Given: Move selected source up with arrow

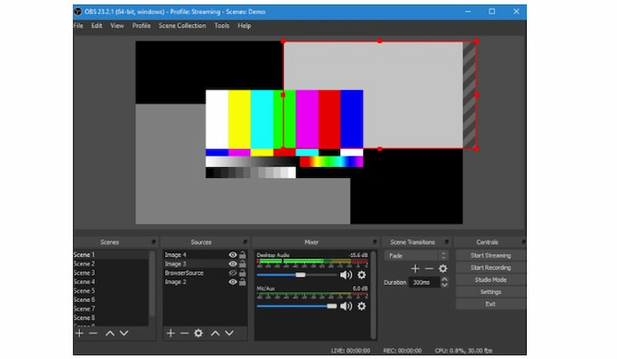Looking at the screenshot, I should click(x=216, y=333).
